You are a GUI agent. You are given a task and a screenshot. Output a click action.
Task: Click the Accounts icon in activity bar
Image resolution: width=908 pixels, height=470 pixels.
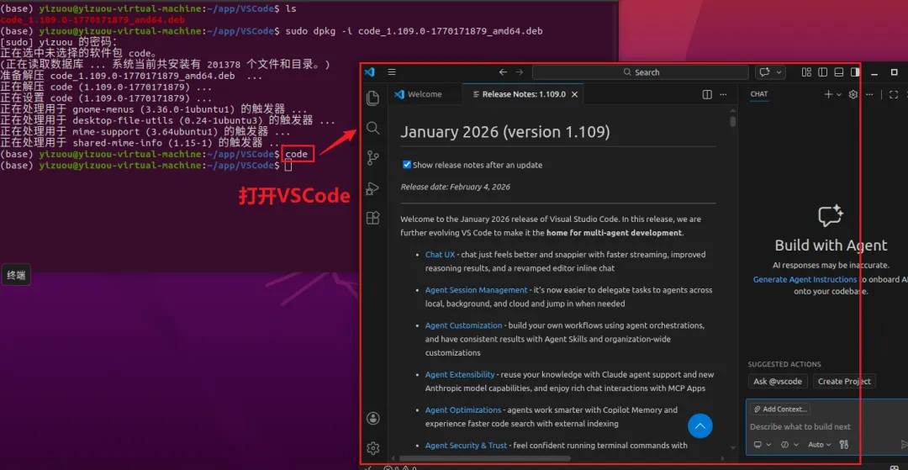[x=373, y=418]
